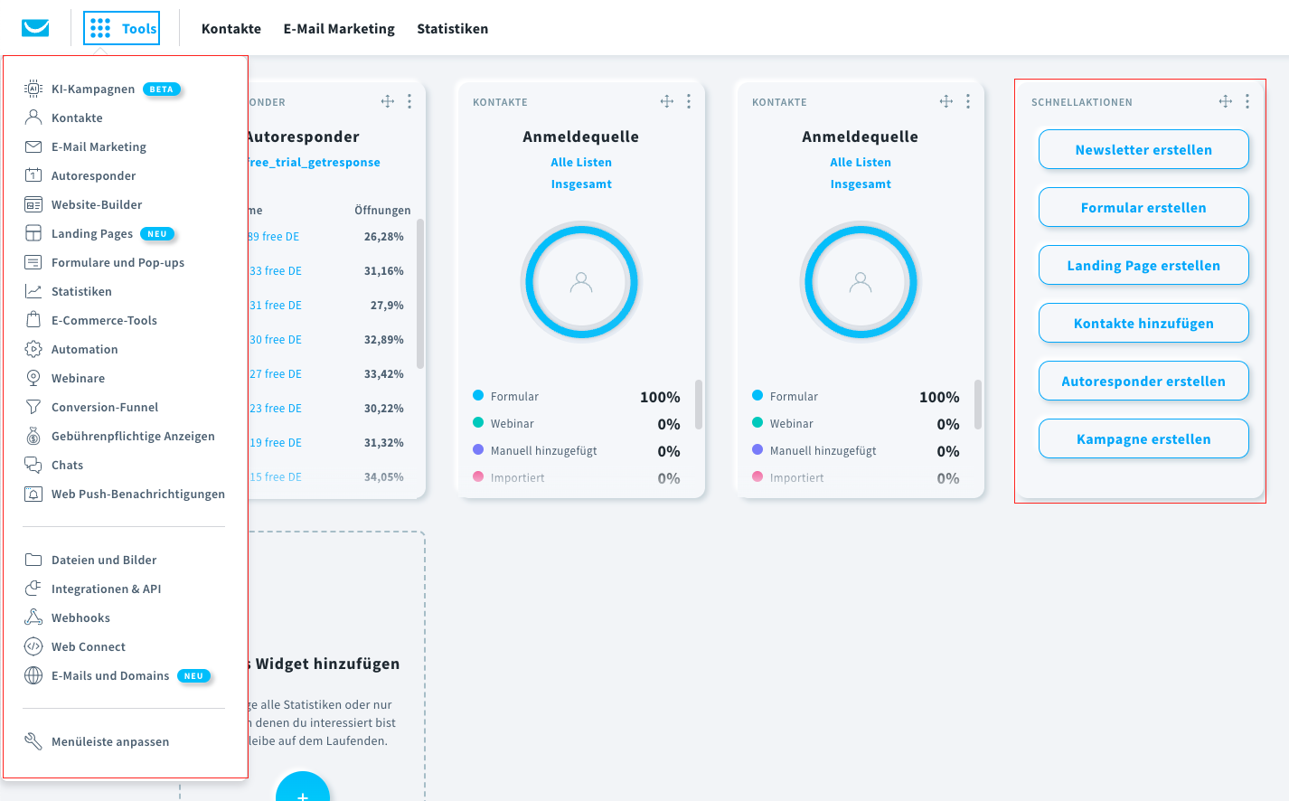Grab move handle of Schnellaktionen widget
The height and width of the screenshot is (801, 1289).
pyautogui.click(x=1226, y=101)
